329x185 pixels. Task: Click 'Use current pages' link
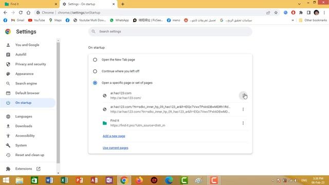115,148
